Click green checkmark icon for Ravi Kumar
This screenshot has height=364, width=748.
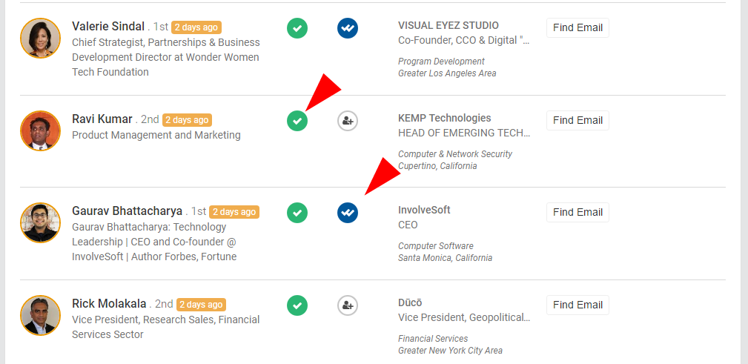click(x=297, y=121)
